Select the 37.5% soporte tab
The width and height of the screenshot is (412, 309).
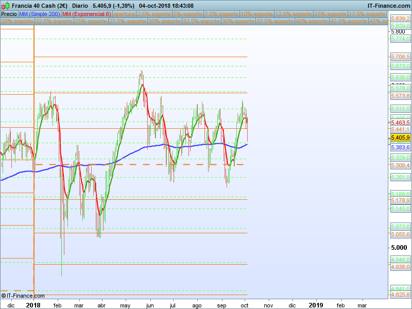(274, 21)
